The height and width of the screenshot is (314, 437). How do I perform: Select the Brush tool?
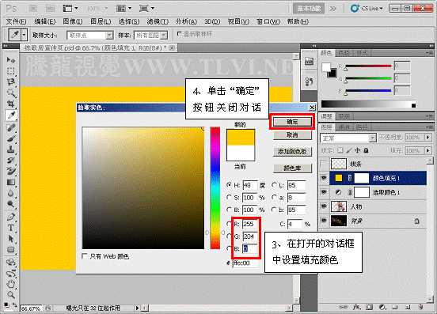tap(11, 138)
